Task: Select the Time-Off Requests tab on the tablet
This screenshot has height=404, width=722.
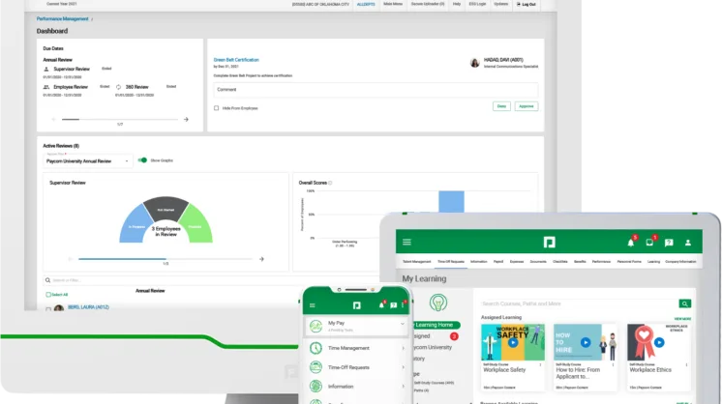Action: click(x=451, y=262)
